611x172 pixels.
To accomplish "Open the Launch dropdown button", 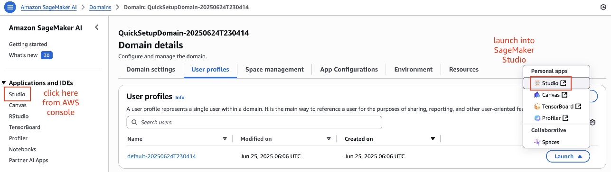I will point(568,156).
